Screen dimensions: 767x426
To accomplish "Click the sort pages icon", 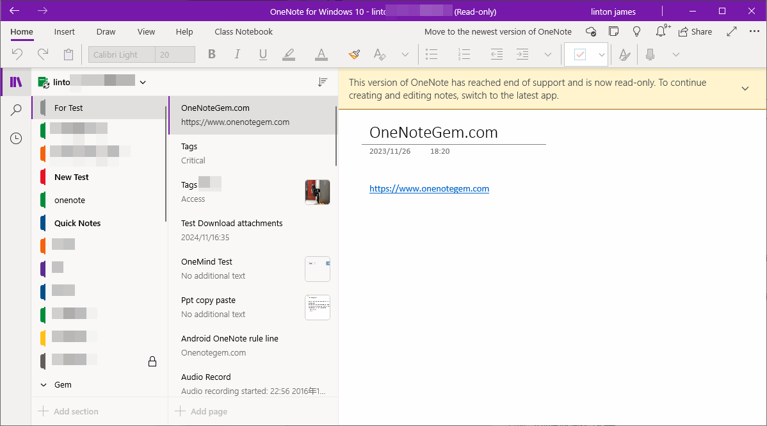I will (323, 82).
